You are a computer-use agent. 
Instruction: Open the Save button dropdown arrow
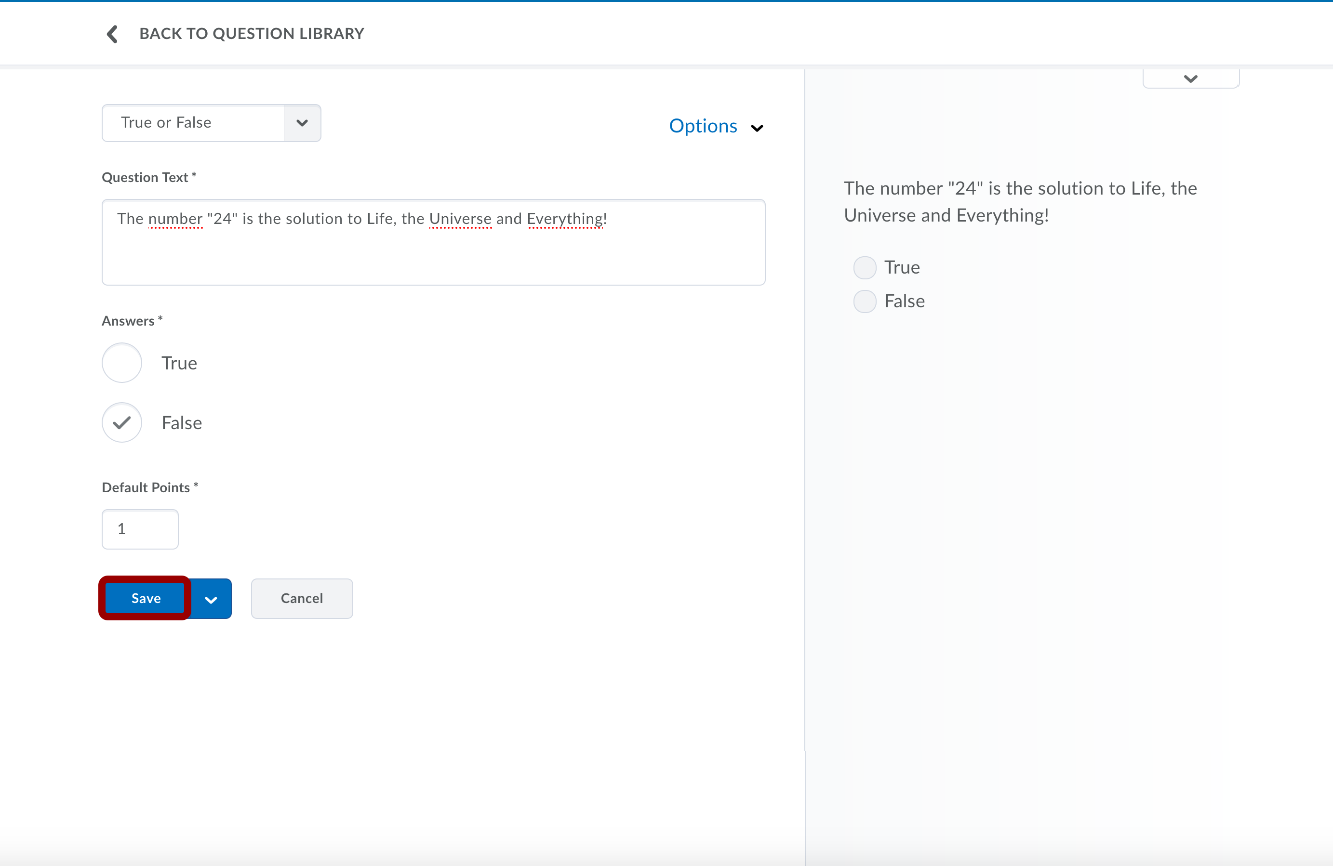[211, 599]
